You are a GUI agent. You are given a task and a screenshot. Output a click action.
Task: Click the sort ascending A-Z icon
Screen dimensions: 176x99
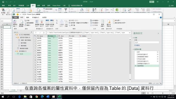click(57, 21)
